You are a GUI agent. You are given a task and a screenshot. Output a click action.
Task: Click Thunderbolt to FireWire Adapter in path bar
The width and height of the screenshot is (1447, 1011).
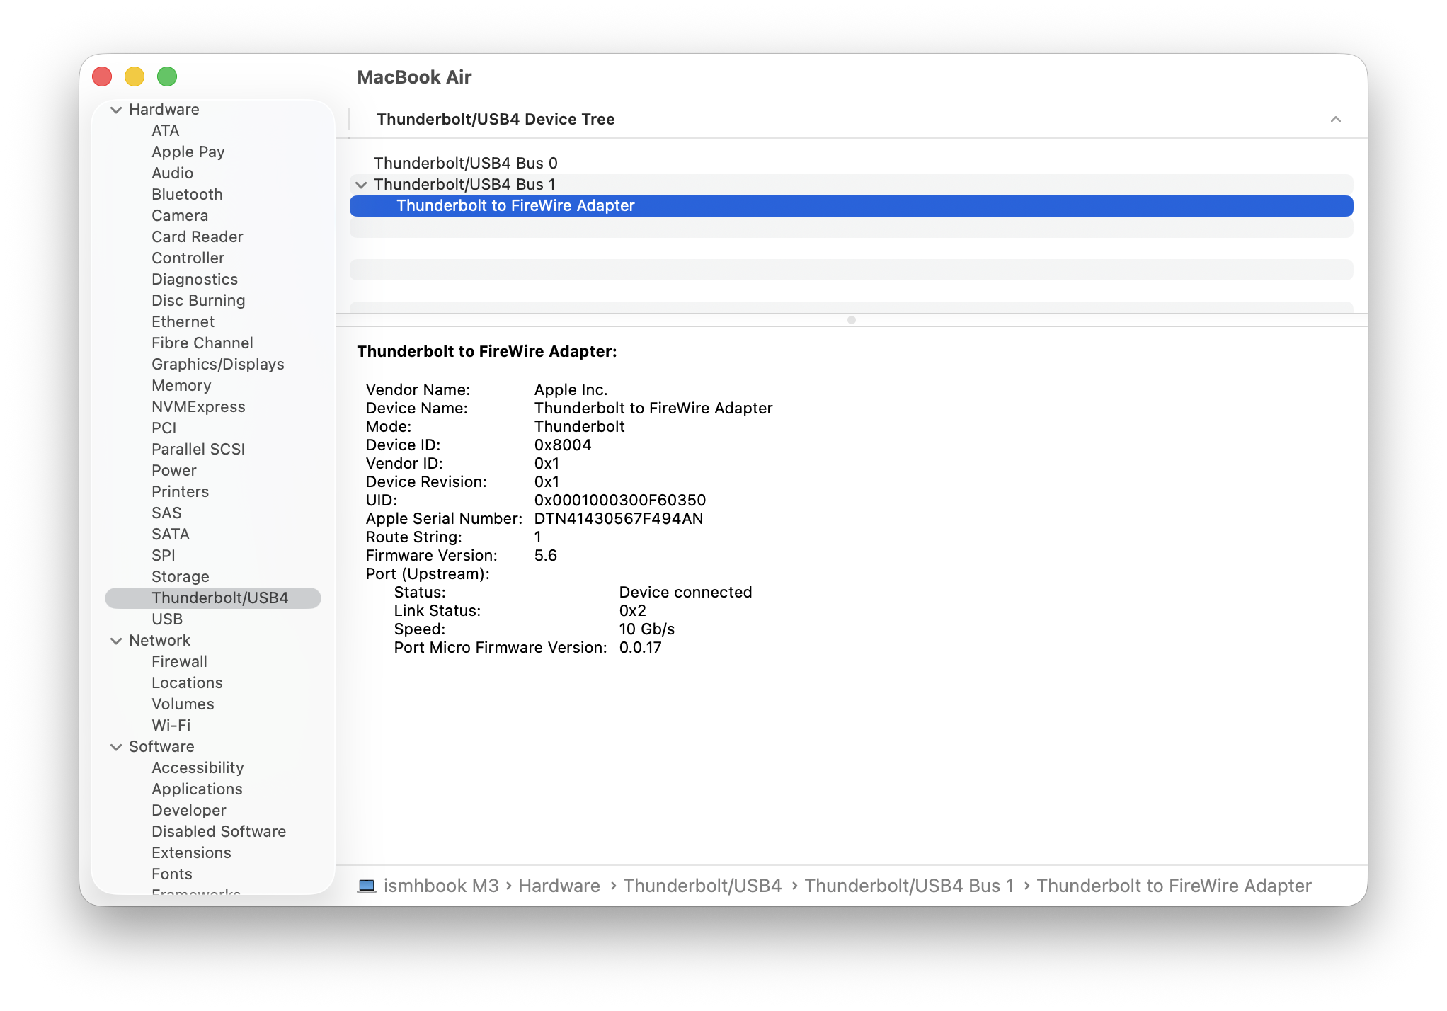(1174, 886)
